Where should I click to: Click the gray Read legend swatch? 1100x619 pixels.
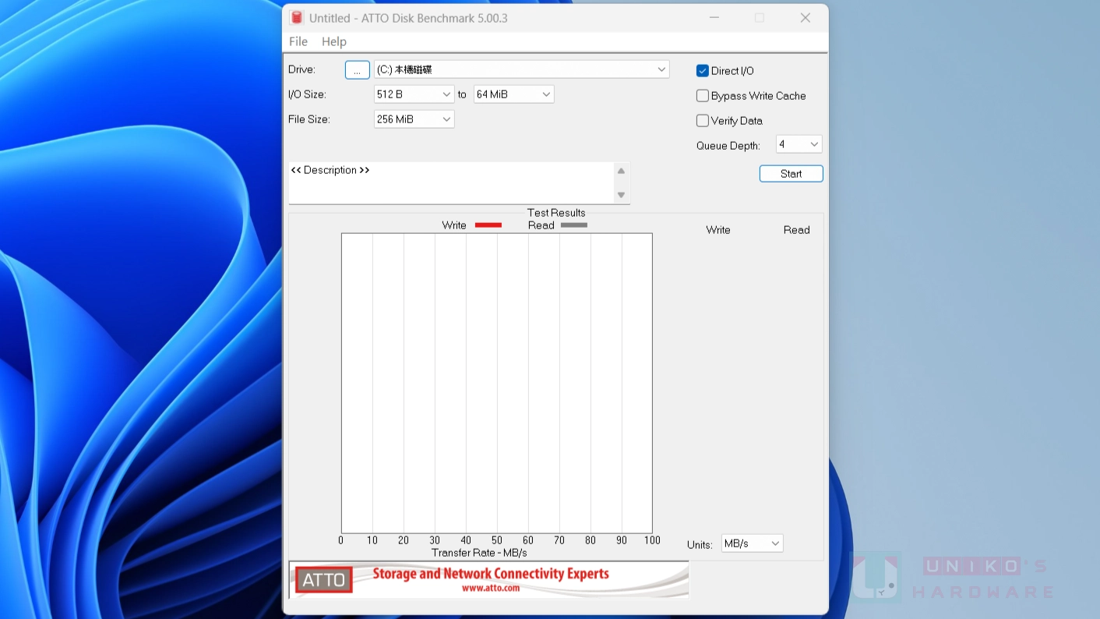[x=574, y=225]
